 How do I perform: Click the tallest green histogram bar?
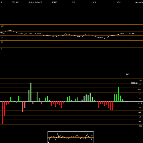pyautogui.click(x=31, y=92)
